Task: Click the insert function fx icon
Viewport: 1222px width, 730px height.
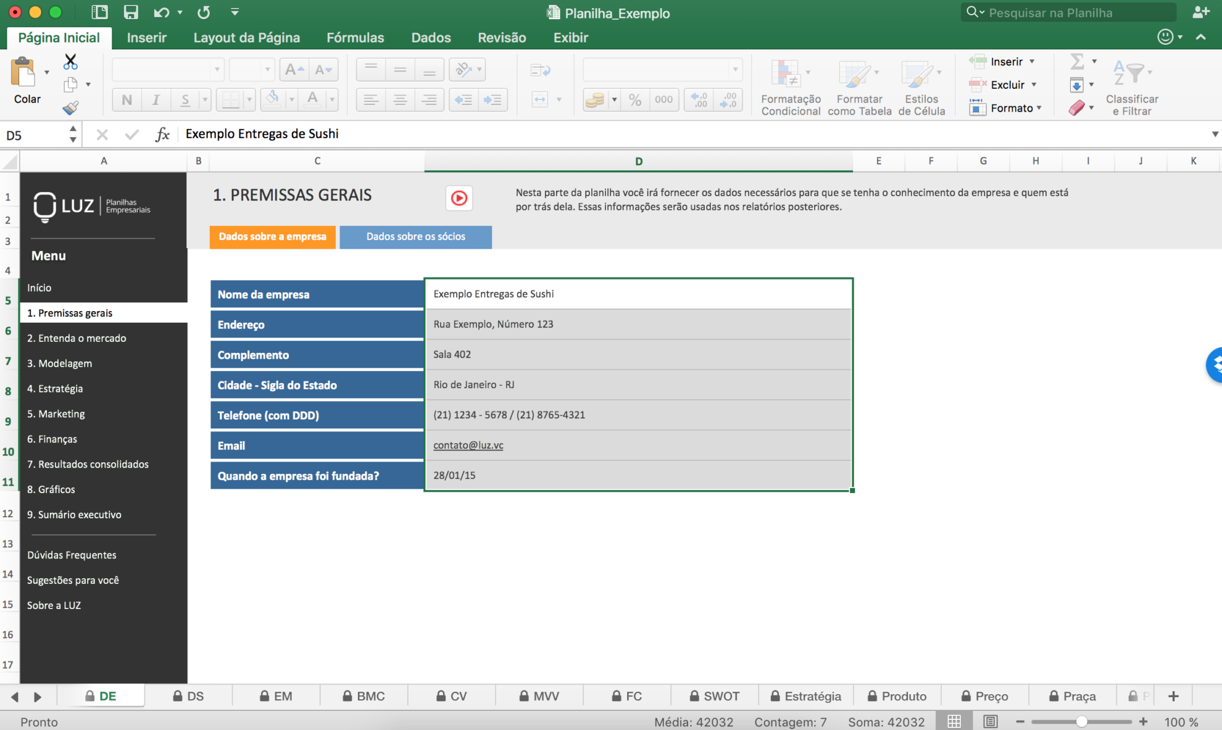Action: point(162,134)
